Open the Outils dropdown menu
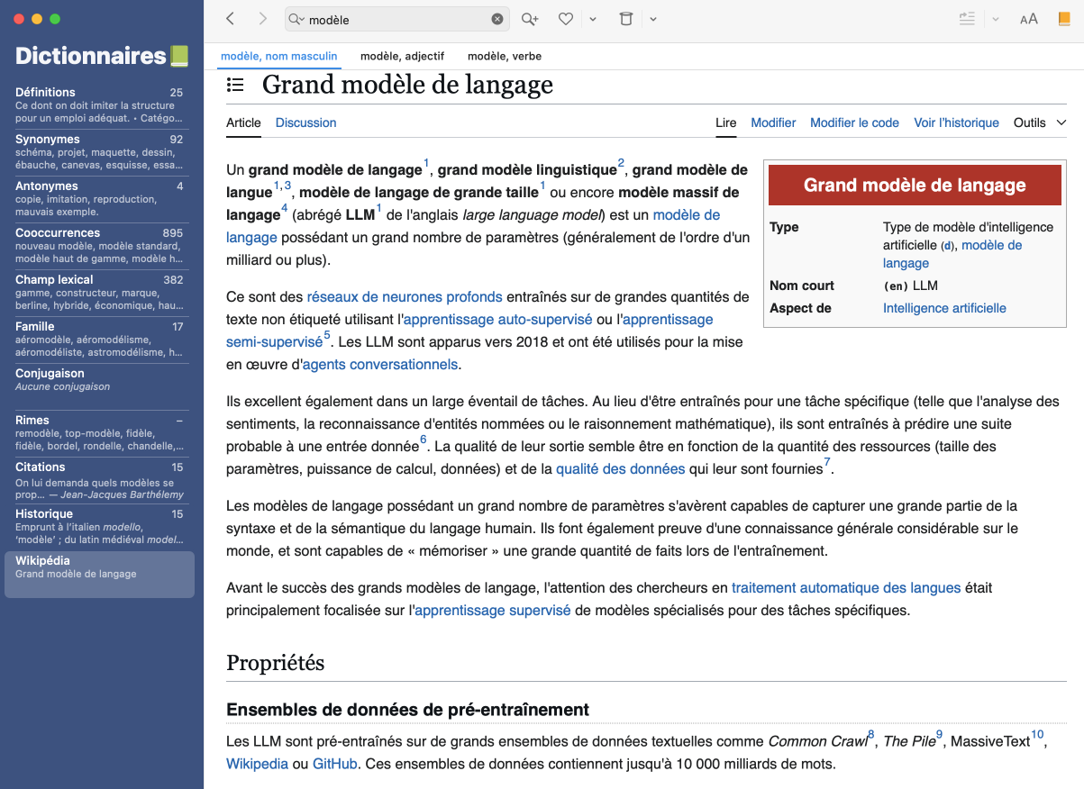The image size is (1084, 789). click(1039, 122)
